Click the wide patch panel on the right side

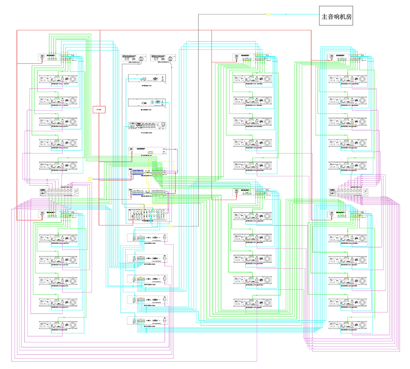[x=348, y=191]
